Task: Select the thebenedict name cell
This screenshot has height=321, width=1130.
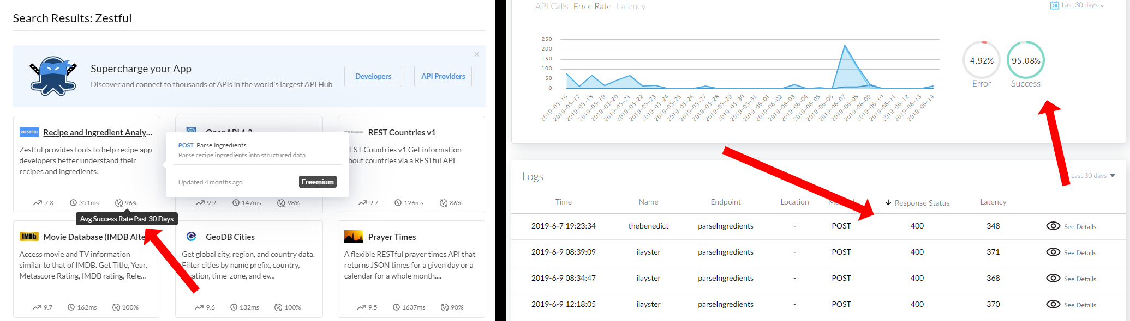Action: (648, 226)
